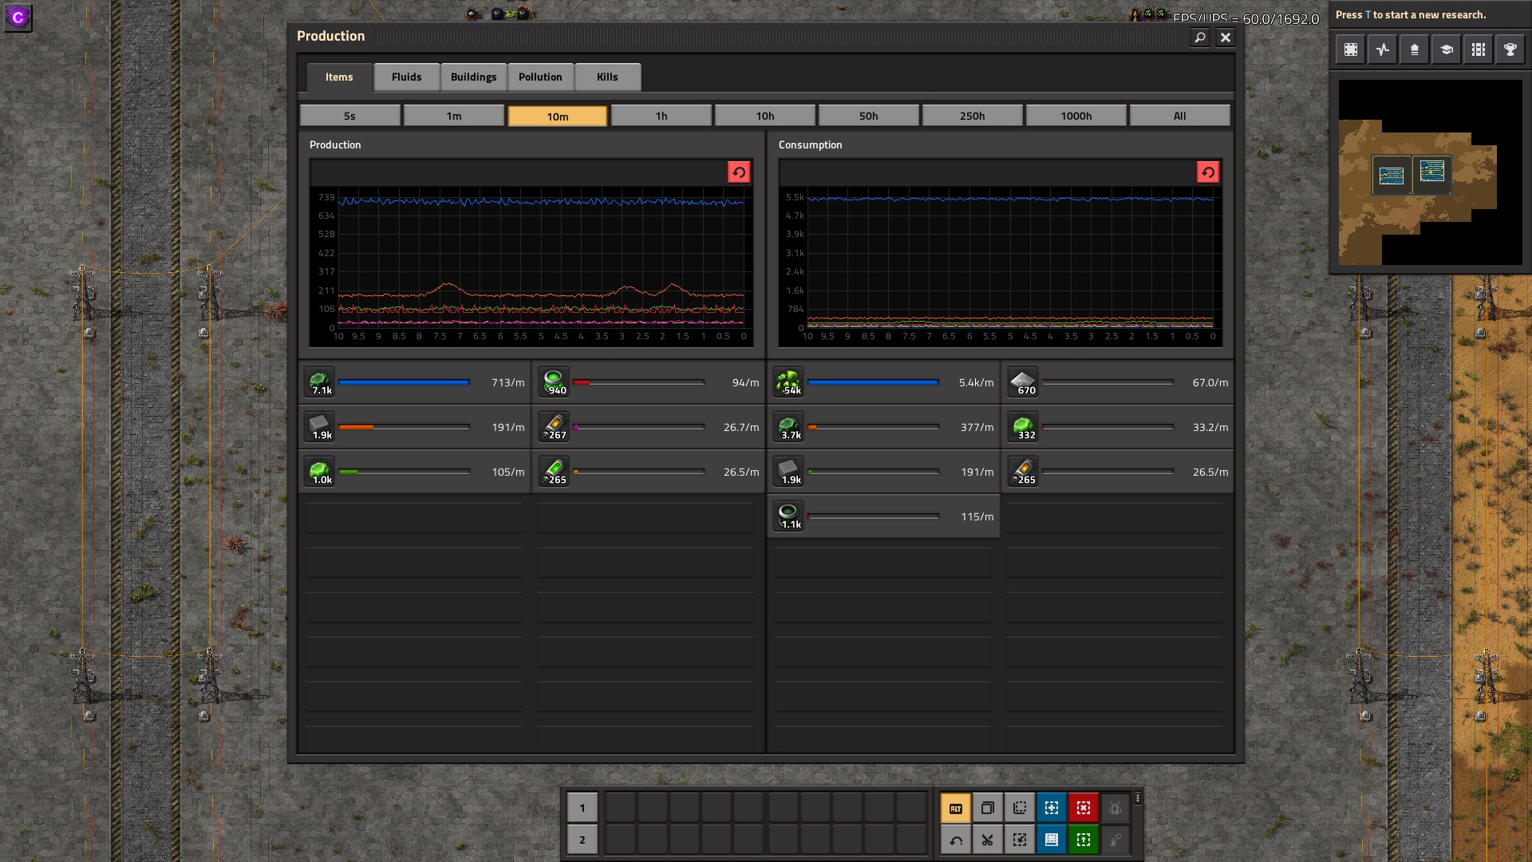The height and width of the screenshot is (862, 1532).
Task: Click the minimap view
Action: [x=1430, y=172]
